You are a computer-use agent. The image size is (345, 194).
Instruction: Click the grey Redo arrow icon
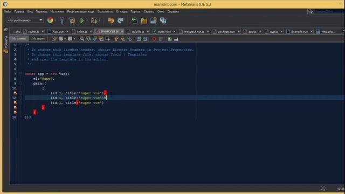click(x=120, y=20)
